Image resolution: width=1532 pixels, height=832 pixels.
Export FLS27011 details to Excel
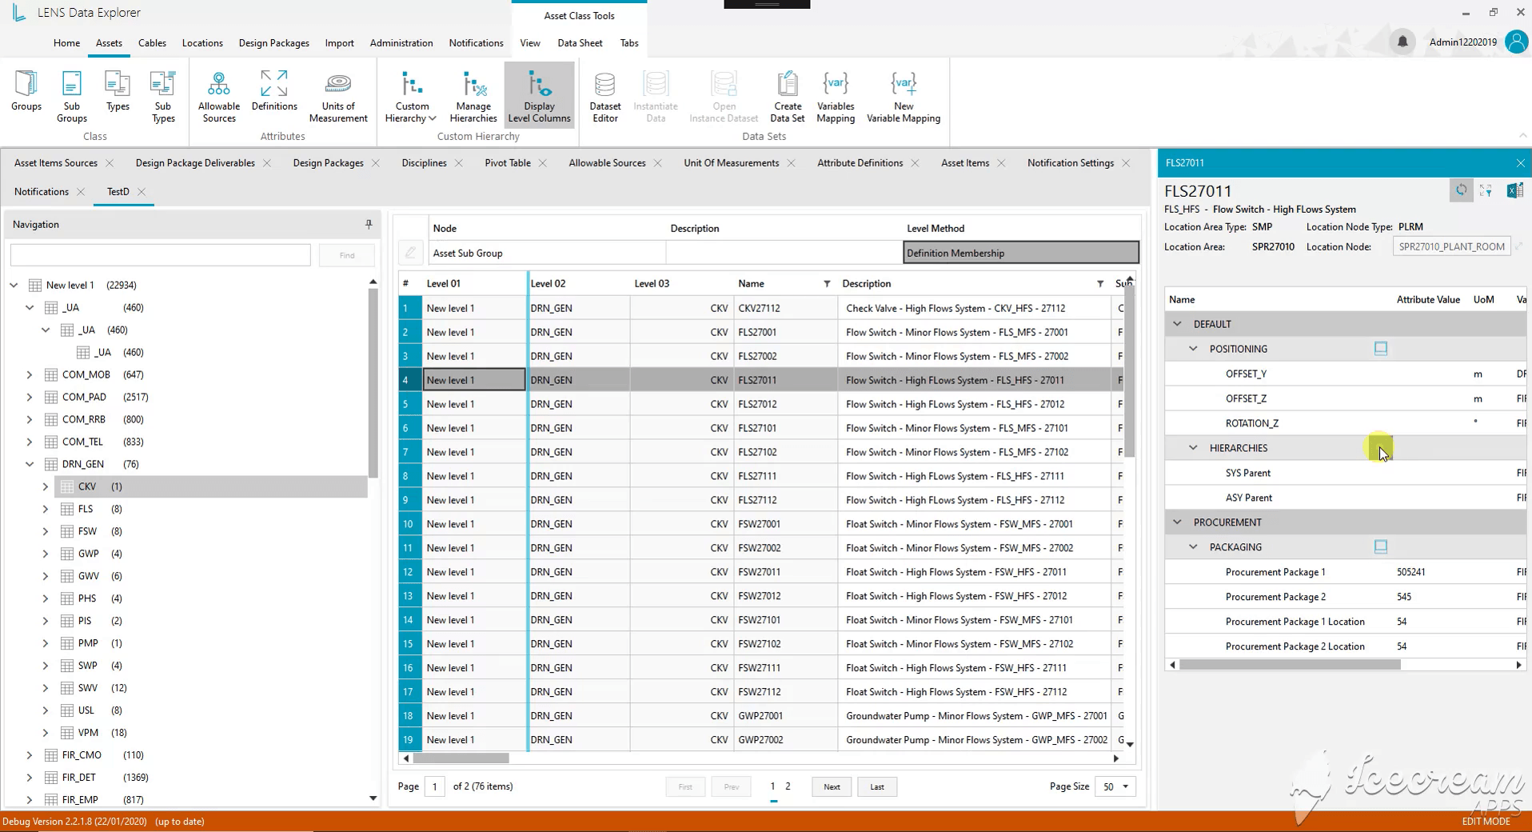point(1514,190)
